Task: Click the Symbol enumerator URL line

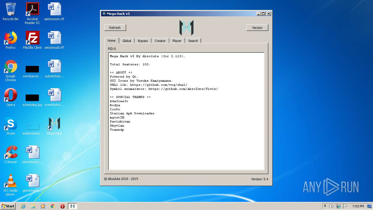Action: coord(164,89)
